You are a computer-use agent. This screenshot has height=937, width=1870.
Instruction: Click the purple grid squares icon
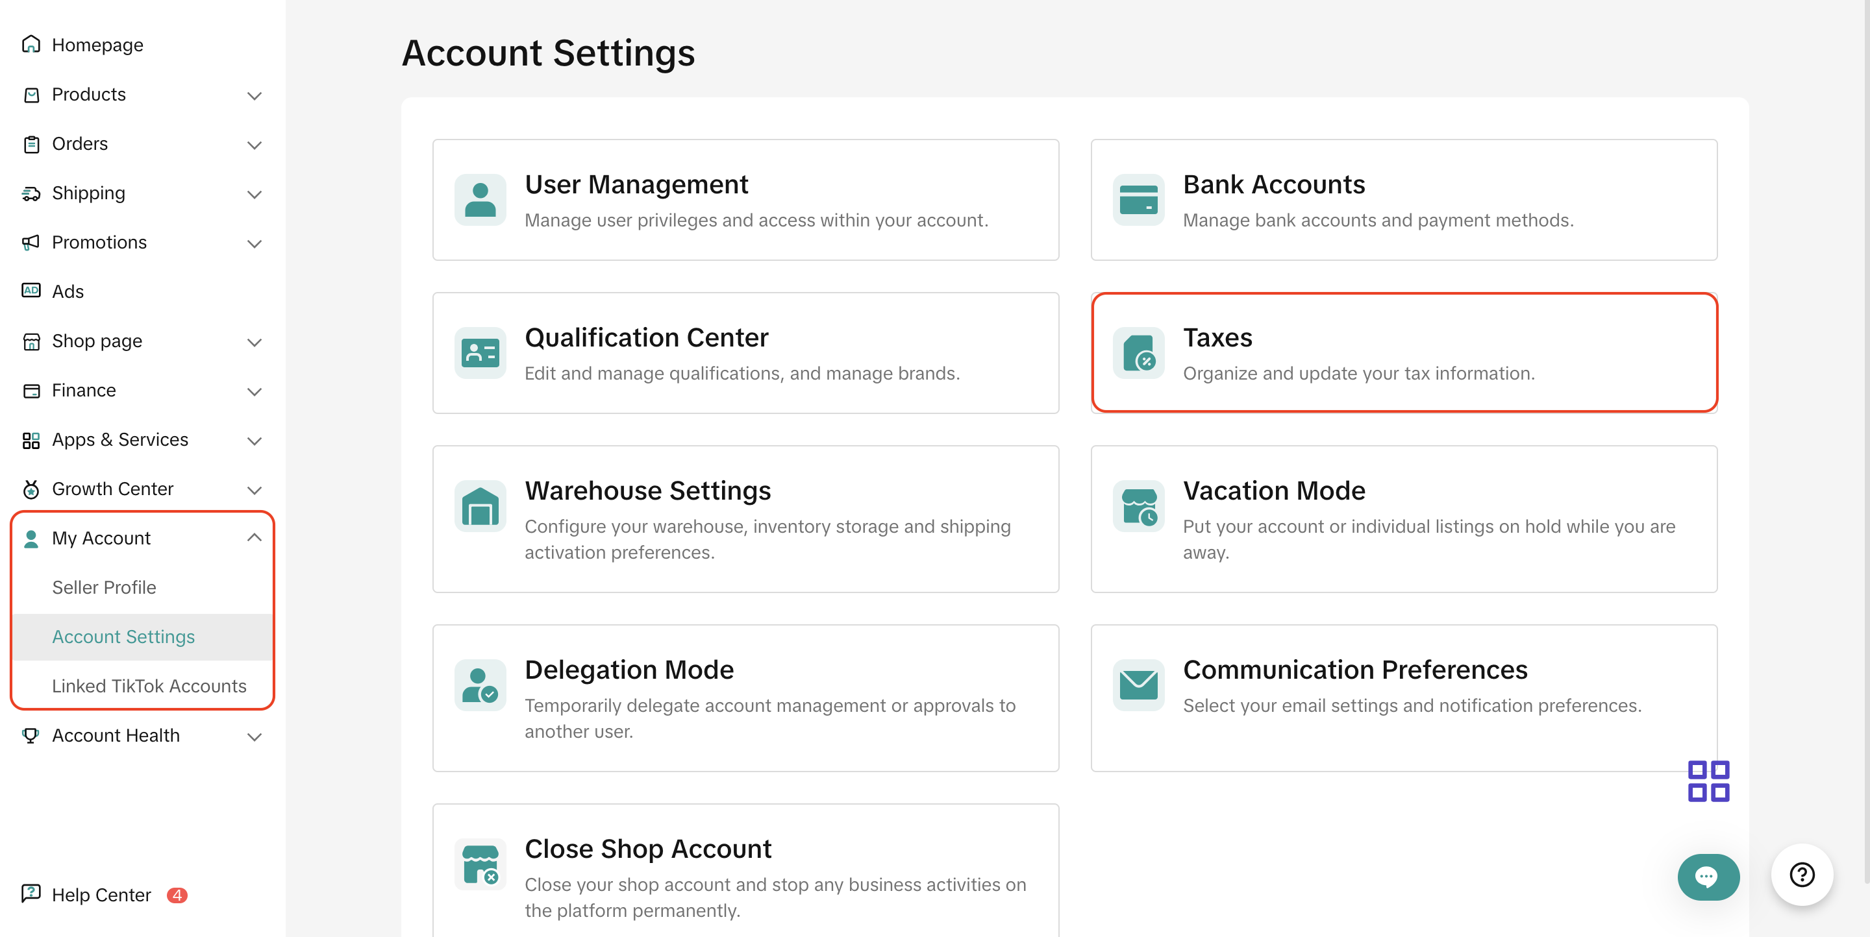point(1708,781)
